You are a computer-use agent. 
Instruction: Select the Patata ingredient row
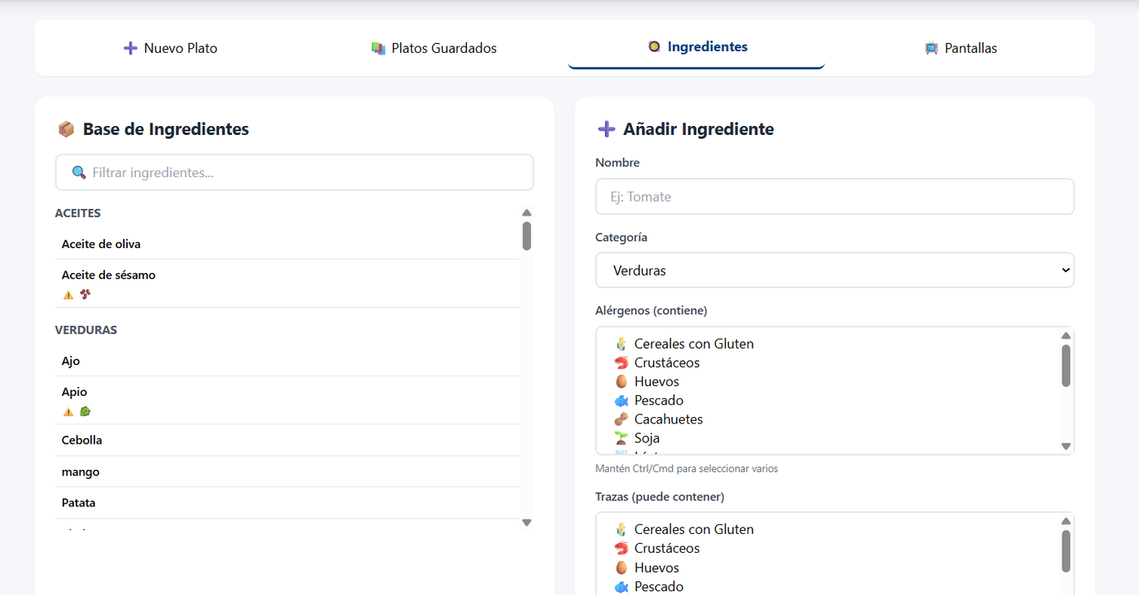tap(287, 503)
